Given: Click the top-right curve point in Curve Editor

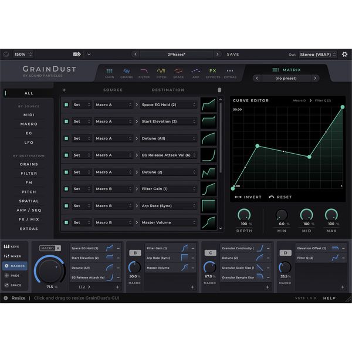Looking at the screenshot, I should point(343,107).
